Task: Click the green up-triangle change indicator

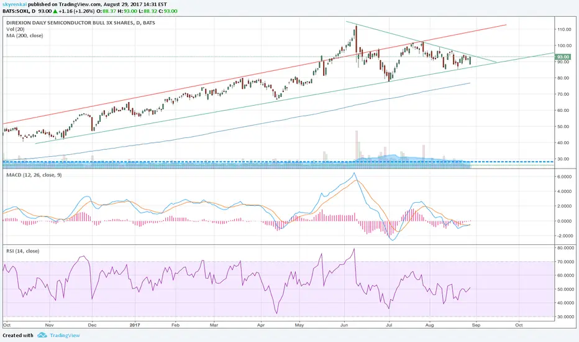Action: [55, 11]
